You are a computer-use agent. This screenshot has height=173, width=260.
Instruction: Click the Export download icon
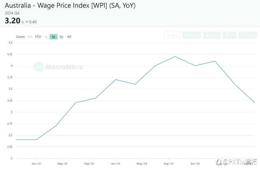207,35
